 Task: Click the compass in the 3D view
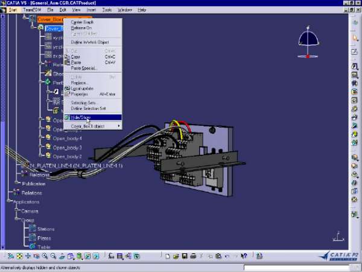click(308, 42)
